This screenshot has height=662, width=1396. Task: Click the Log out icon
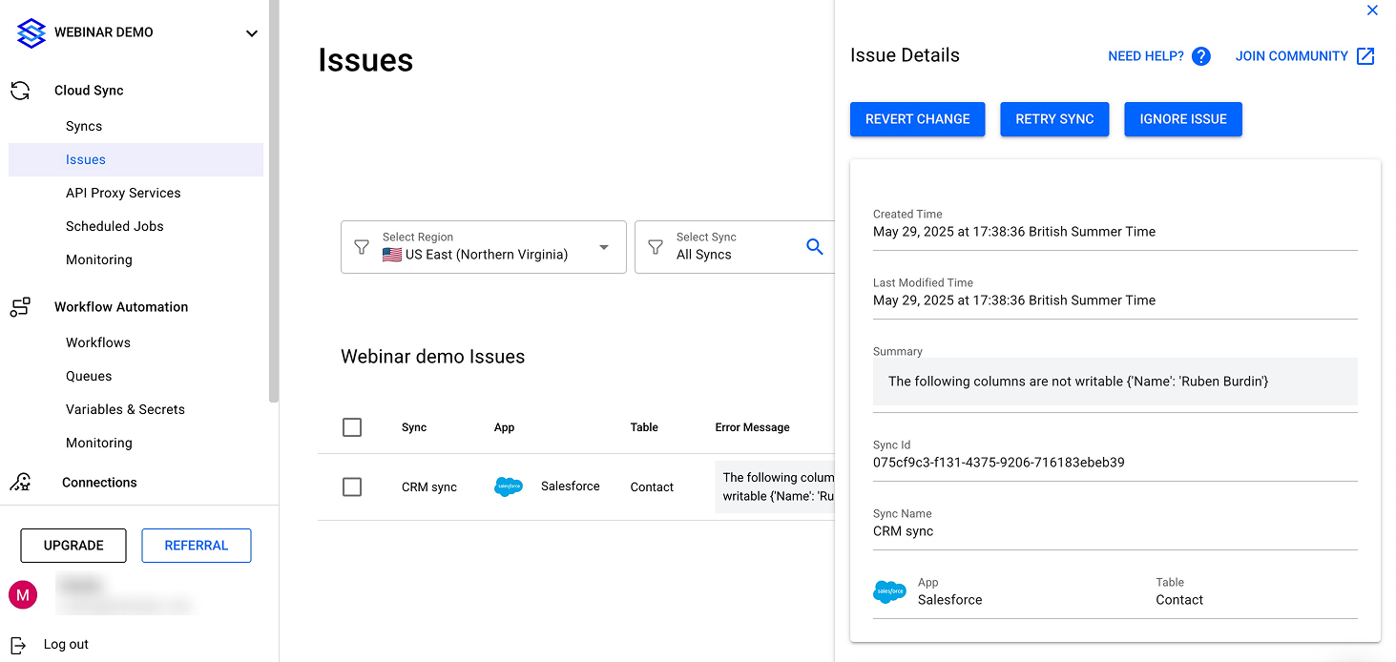pos(18,645)
